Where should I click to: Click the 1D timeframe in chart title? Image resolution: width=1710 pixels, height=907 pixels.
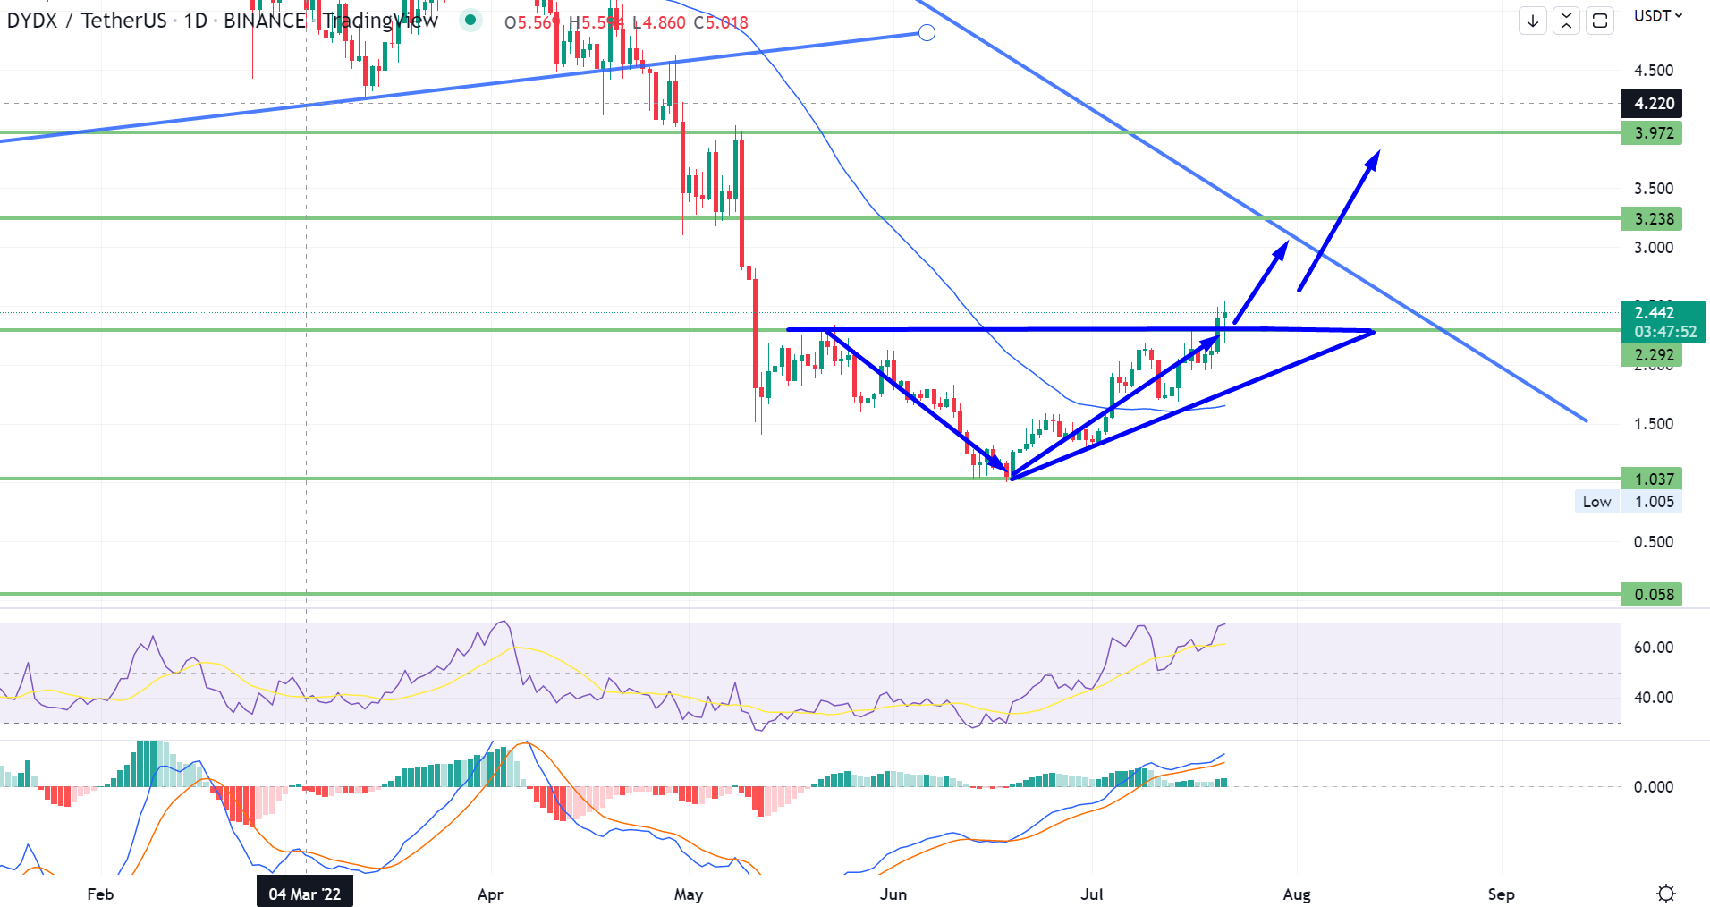(x=196, y=21)
